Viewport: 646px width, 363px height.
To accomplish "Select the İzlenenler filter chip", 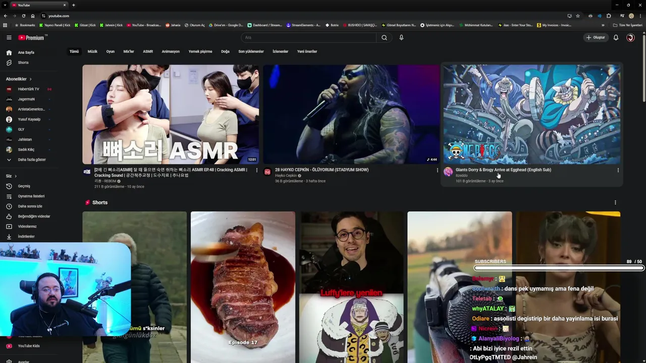I will pyautogui.click(x=281, y=51).
